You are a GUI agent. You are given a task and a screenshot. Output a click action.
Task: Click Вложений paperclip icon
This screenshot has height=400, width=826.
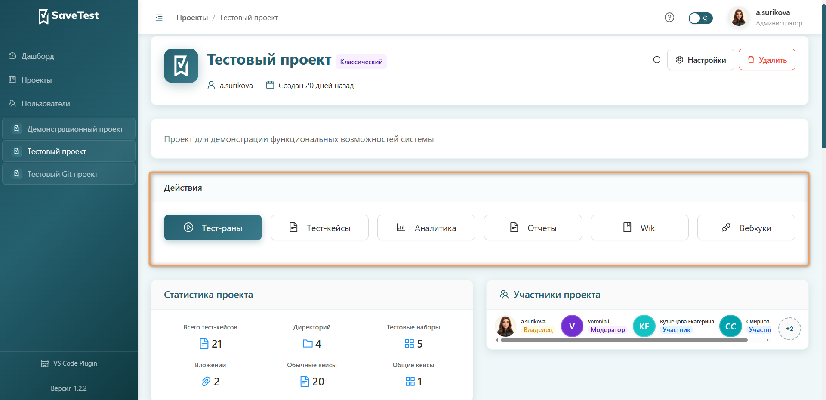tap(206, 382)
